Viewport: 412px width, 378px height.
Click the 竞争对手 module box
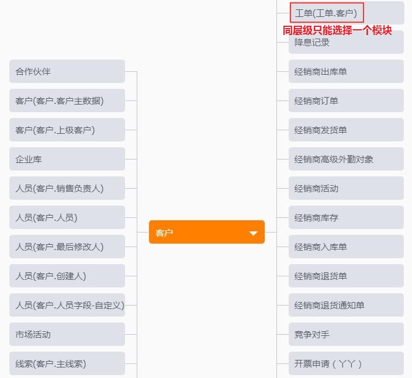point(347,334)
